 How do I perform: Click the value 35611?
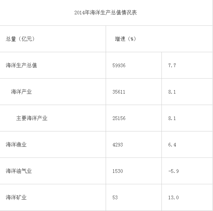tap(119, 92)
